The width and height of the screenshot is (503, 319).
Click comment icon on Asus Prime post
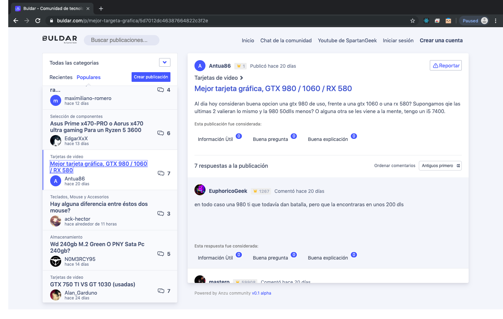(160, 133)
